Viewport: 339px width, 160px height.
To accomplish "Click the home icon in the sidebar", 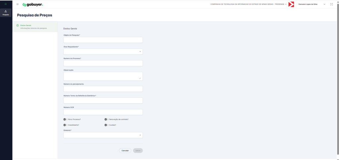I will pos(6,4).
